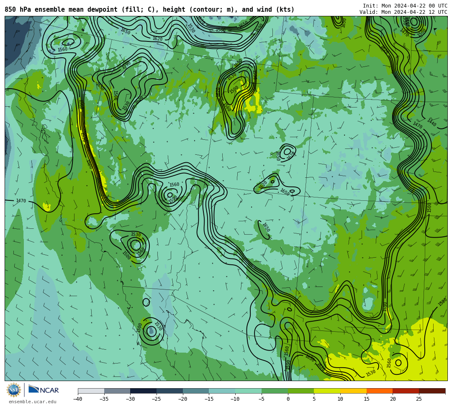Click the darkest navy -30 to -25 colorbar swatch
The width and height of the screenshot is (452, 407).
[144, 391]
